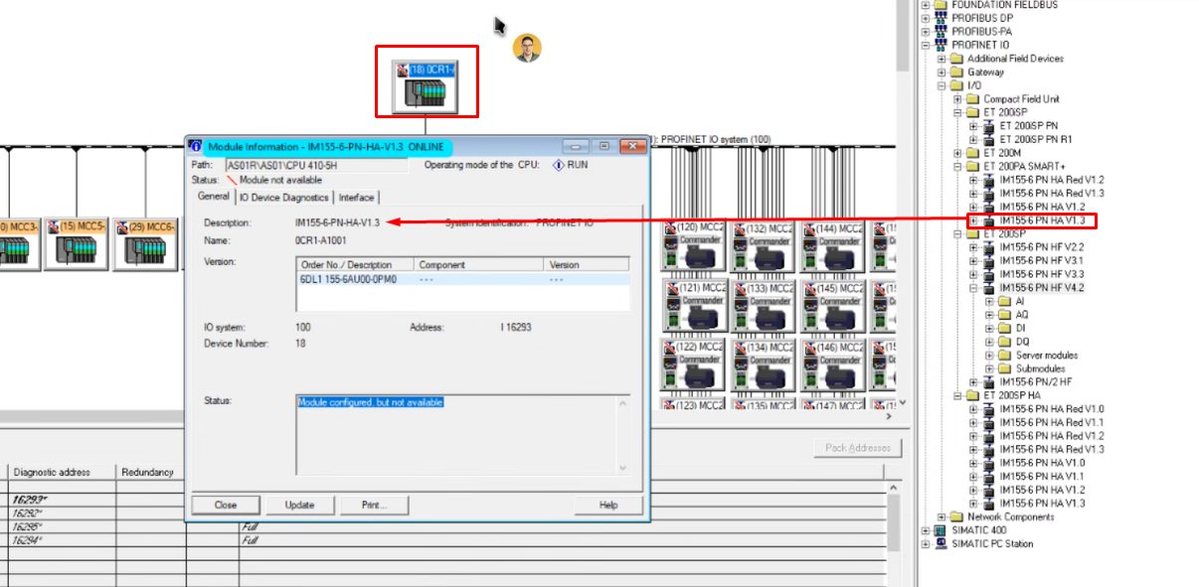The height and width of the screenshot is (587, 1199).
Task: Select IM155-6 PN HA Red V1.0 entry
Action: click(1052, 409)
